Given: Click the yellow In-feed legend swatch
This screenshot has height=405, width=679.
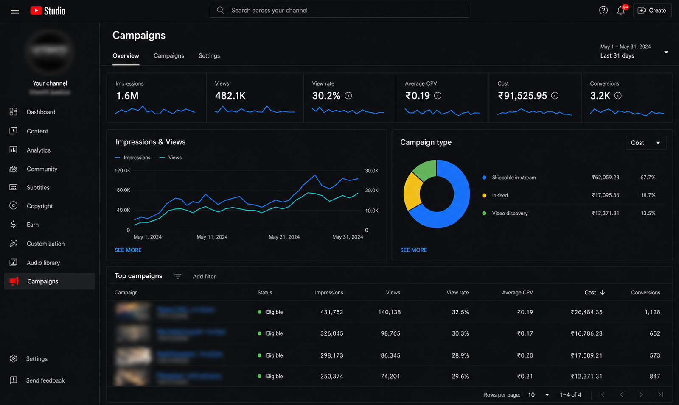Looking at the screenshot, I should (484, 195).
